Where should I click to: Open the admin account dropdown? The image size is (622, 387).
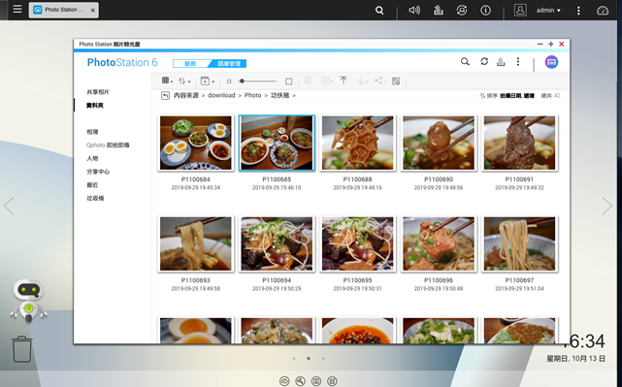[x=548, y=11]
